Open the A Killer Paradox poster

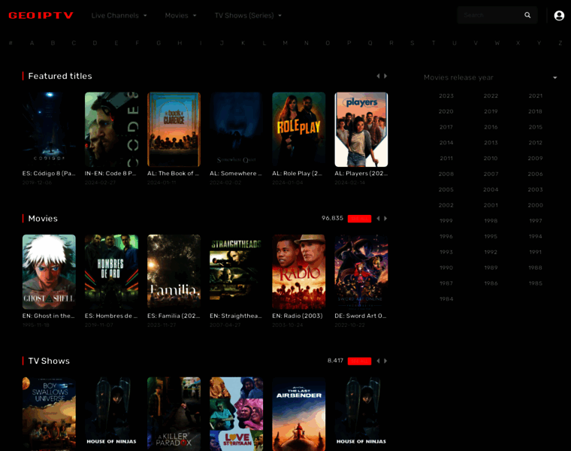[x=174, y=414]
